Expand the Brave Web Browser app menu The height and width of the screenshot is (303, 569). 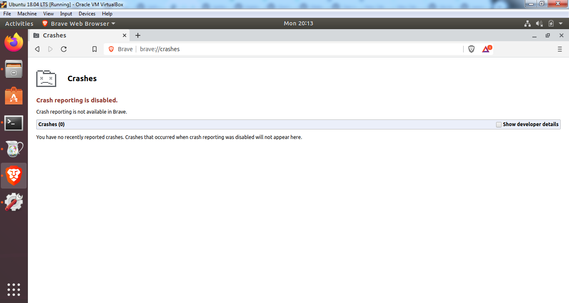click(x=79, y=24)
